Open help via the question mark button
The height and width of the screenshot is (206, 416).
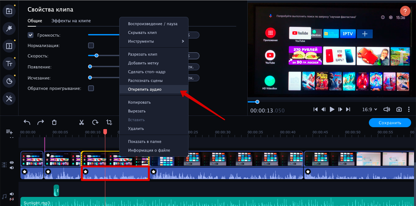pos(405,11)
